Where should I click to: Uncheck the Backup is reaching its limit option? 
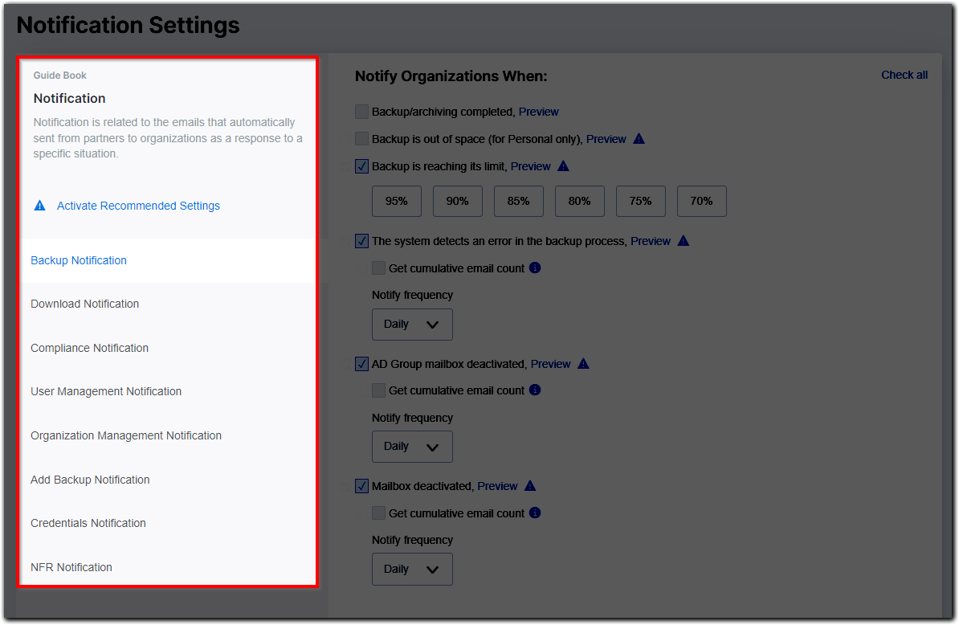tap(361, 165)
